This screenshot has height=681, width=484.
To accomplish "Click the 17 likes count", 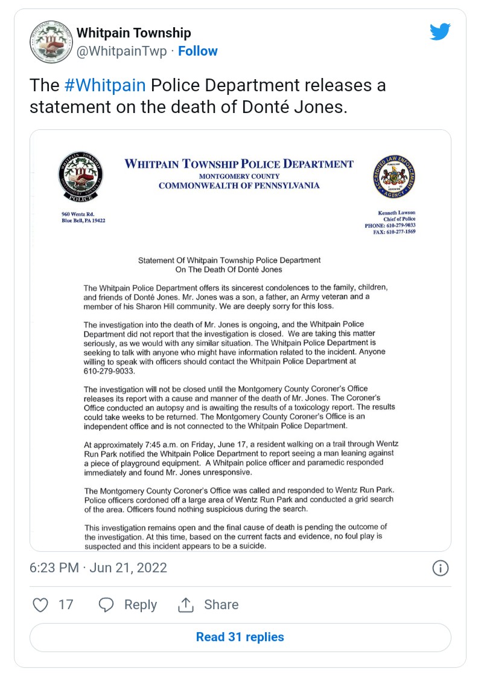I will point(66,604).
